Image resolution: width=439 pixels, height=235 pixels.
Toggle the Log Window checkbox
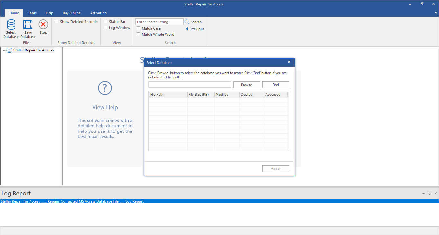click(x=106, y=28)
